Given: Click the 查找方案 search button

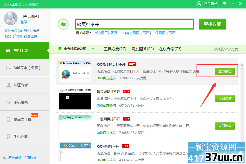Looking at the screenshot, I should click(212, 24).
